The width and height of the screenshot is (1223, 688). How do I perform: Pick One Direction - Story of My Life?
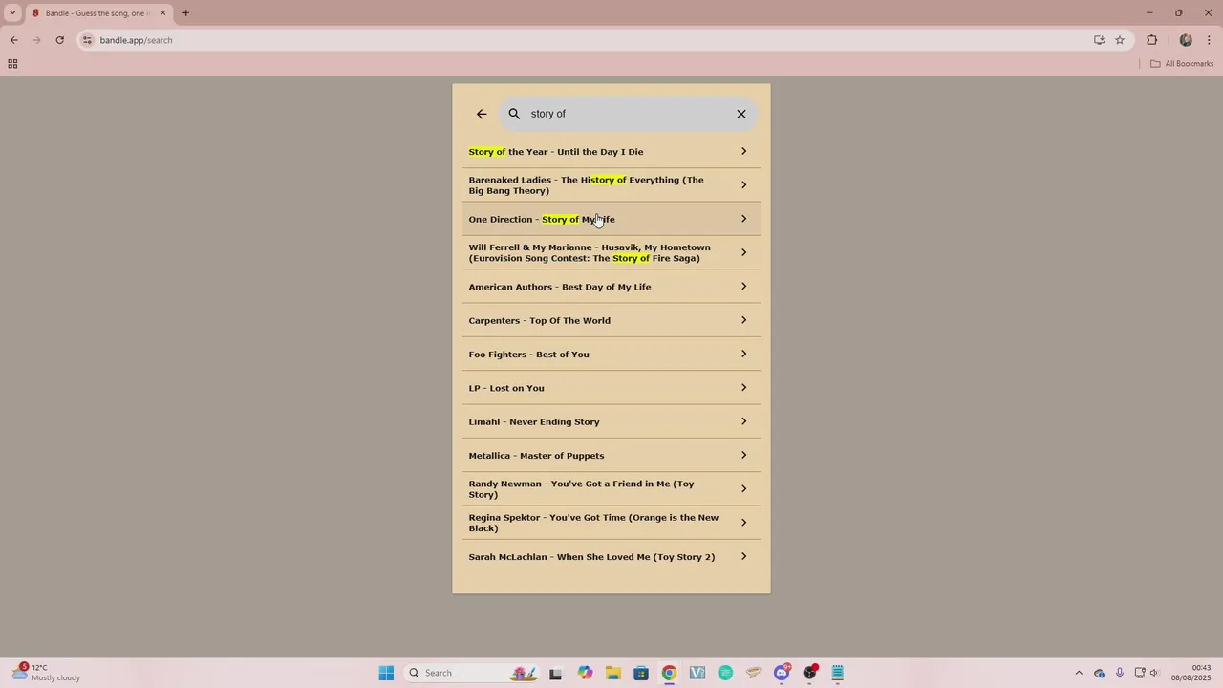coord(611,219)
